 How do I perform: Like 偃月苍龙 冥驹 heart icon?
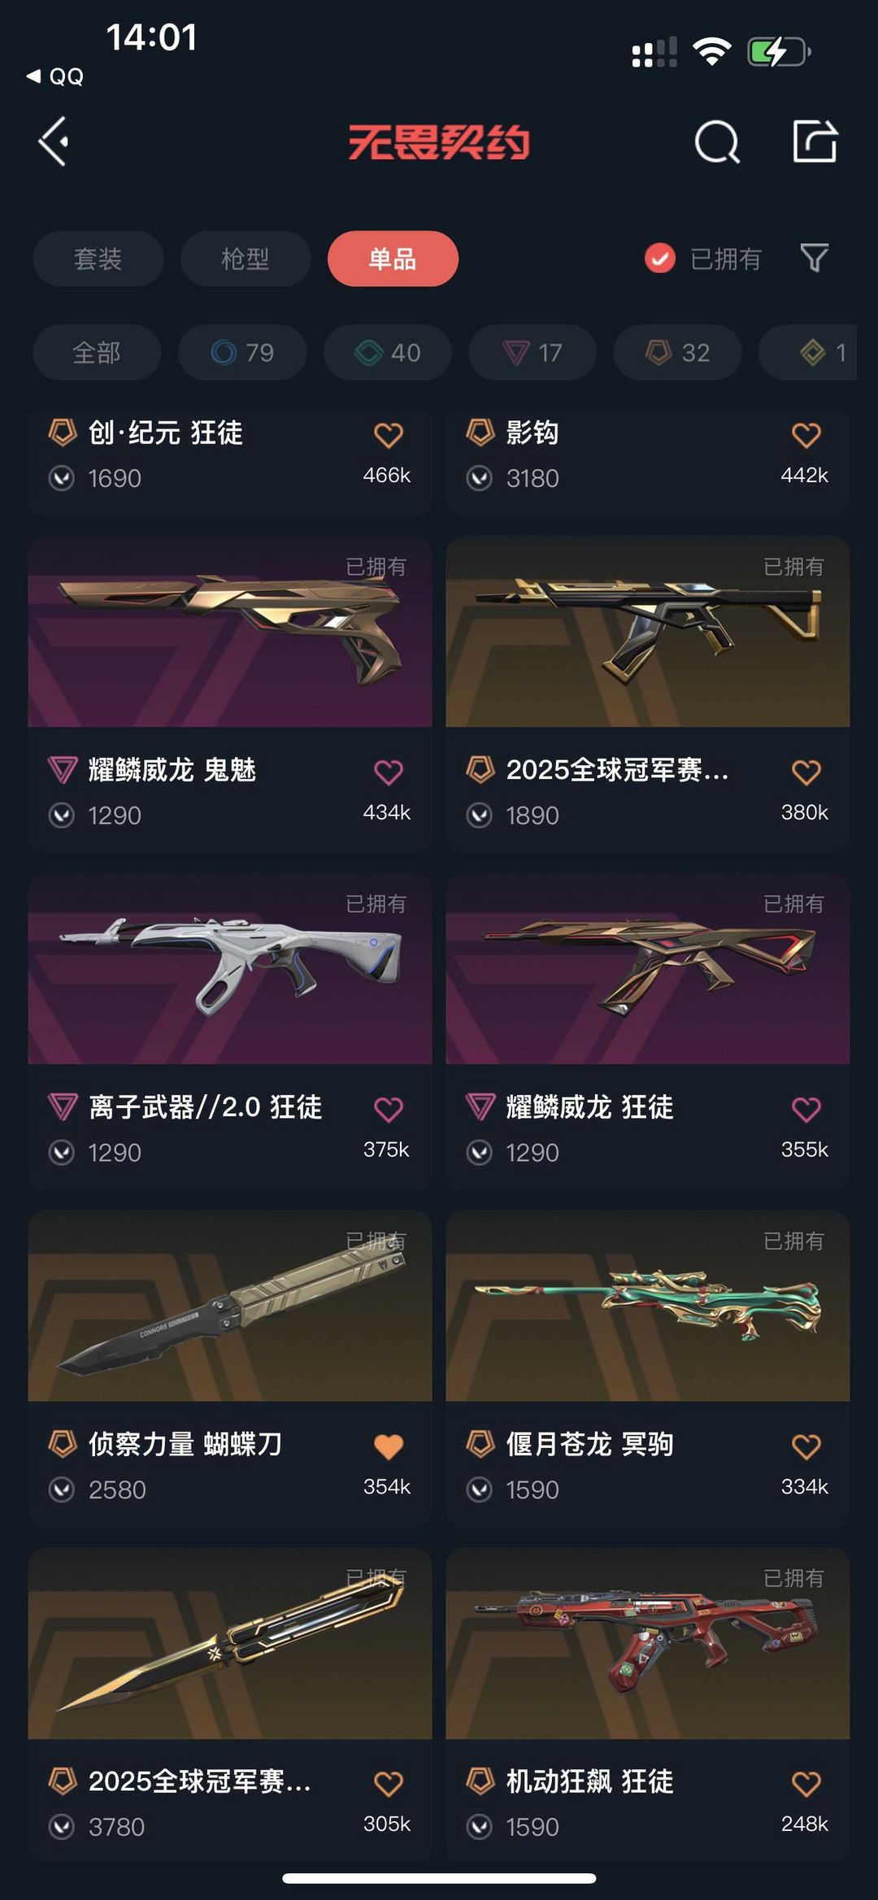tap(806, 1446)
